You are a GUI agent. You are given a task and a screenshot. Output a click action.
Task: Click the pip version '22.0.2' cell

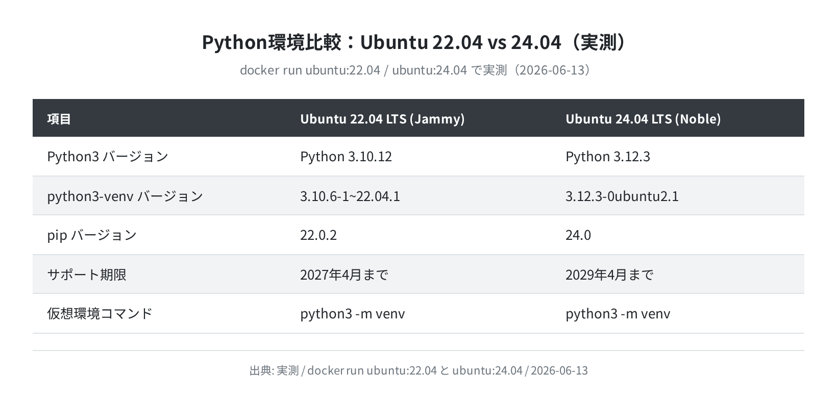tap(318, 235)
